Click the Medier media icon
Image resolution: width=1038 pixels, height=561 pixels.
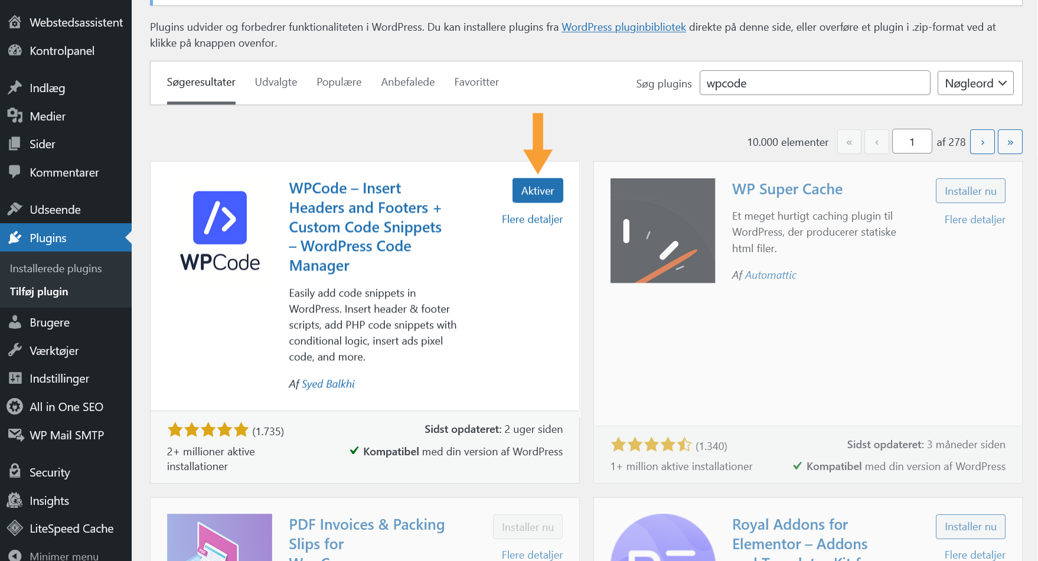[x=15, y=116]
